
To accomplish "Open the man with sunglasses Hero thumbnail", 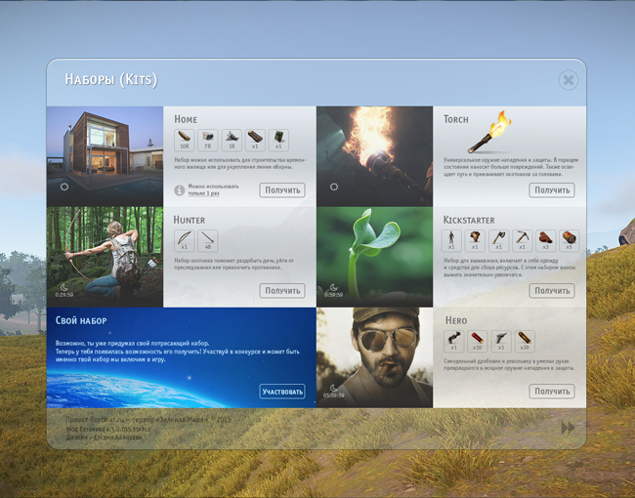I will point(374,357).
